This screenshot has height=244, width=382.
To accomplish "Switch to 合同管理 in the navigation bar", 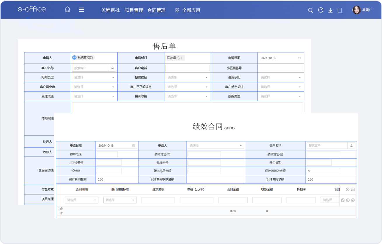I will pos(157,10).
